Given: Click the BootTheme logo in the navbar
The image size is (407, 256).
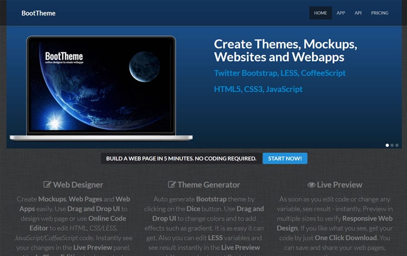Looking at the screenshot, I should [38, 13].
